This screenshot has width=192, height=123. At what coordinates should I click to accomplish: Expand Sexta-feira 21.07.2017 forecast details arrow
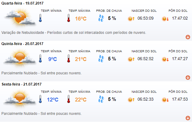(x=188, y=118)
